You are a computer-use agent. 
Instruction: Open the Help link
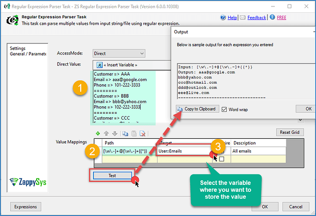232,18
